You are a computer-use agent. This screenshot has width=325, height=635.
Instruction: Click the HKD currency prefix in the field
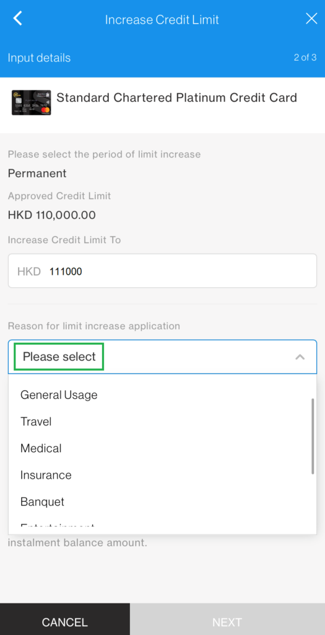coord(29,272)
